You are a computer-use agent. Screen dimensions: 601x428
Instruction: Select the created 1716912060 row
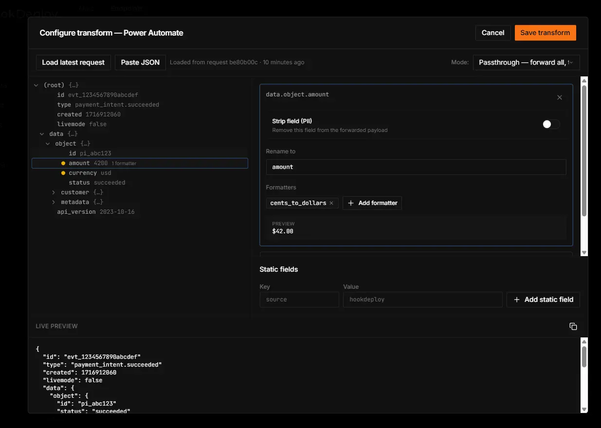140,114
